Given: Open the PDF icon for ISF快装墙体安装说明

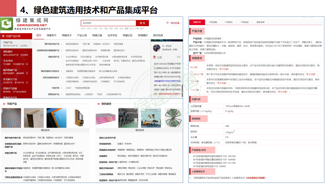Looking at the screenshot, I should coord(216,166).
